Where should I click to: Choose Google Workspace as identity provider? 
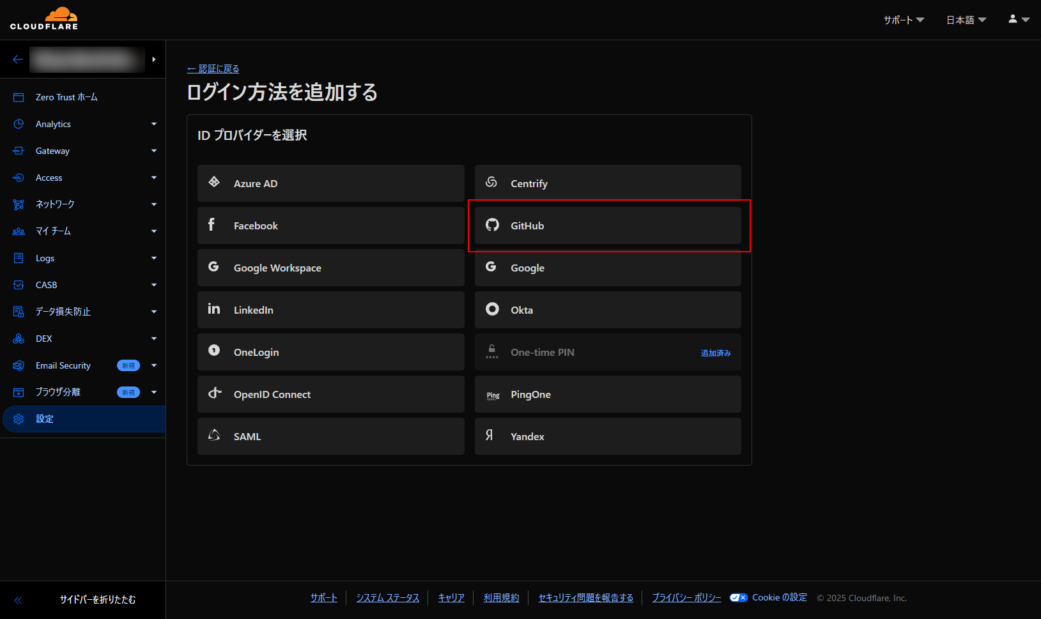330,268
